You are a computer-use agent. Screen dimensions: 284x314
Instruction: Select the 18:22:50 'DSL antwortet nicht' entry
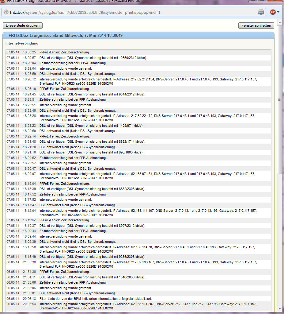138,131
